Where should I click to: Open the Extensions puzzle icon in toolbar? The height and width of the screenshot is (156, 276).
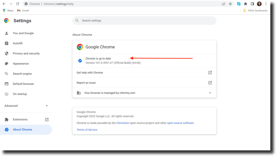(x=245, y=4)
